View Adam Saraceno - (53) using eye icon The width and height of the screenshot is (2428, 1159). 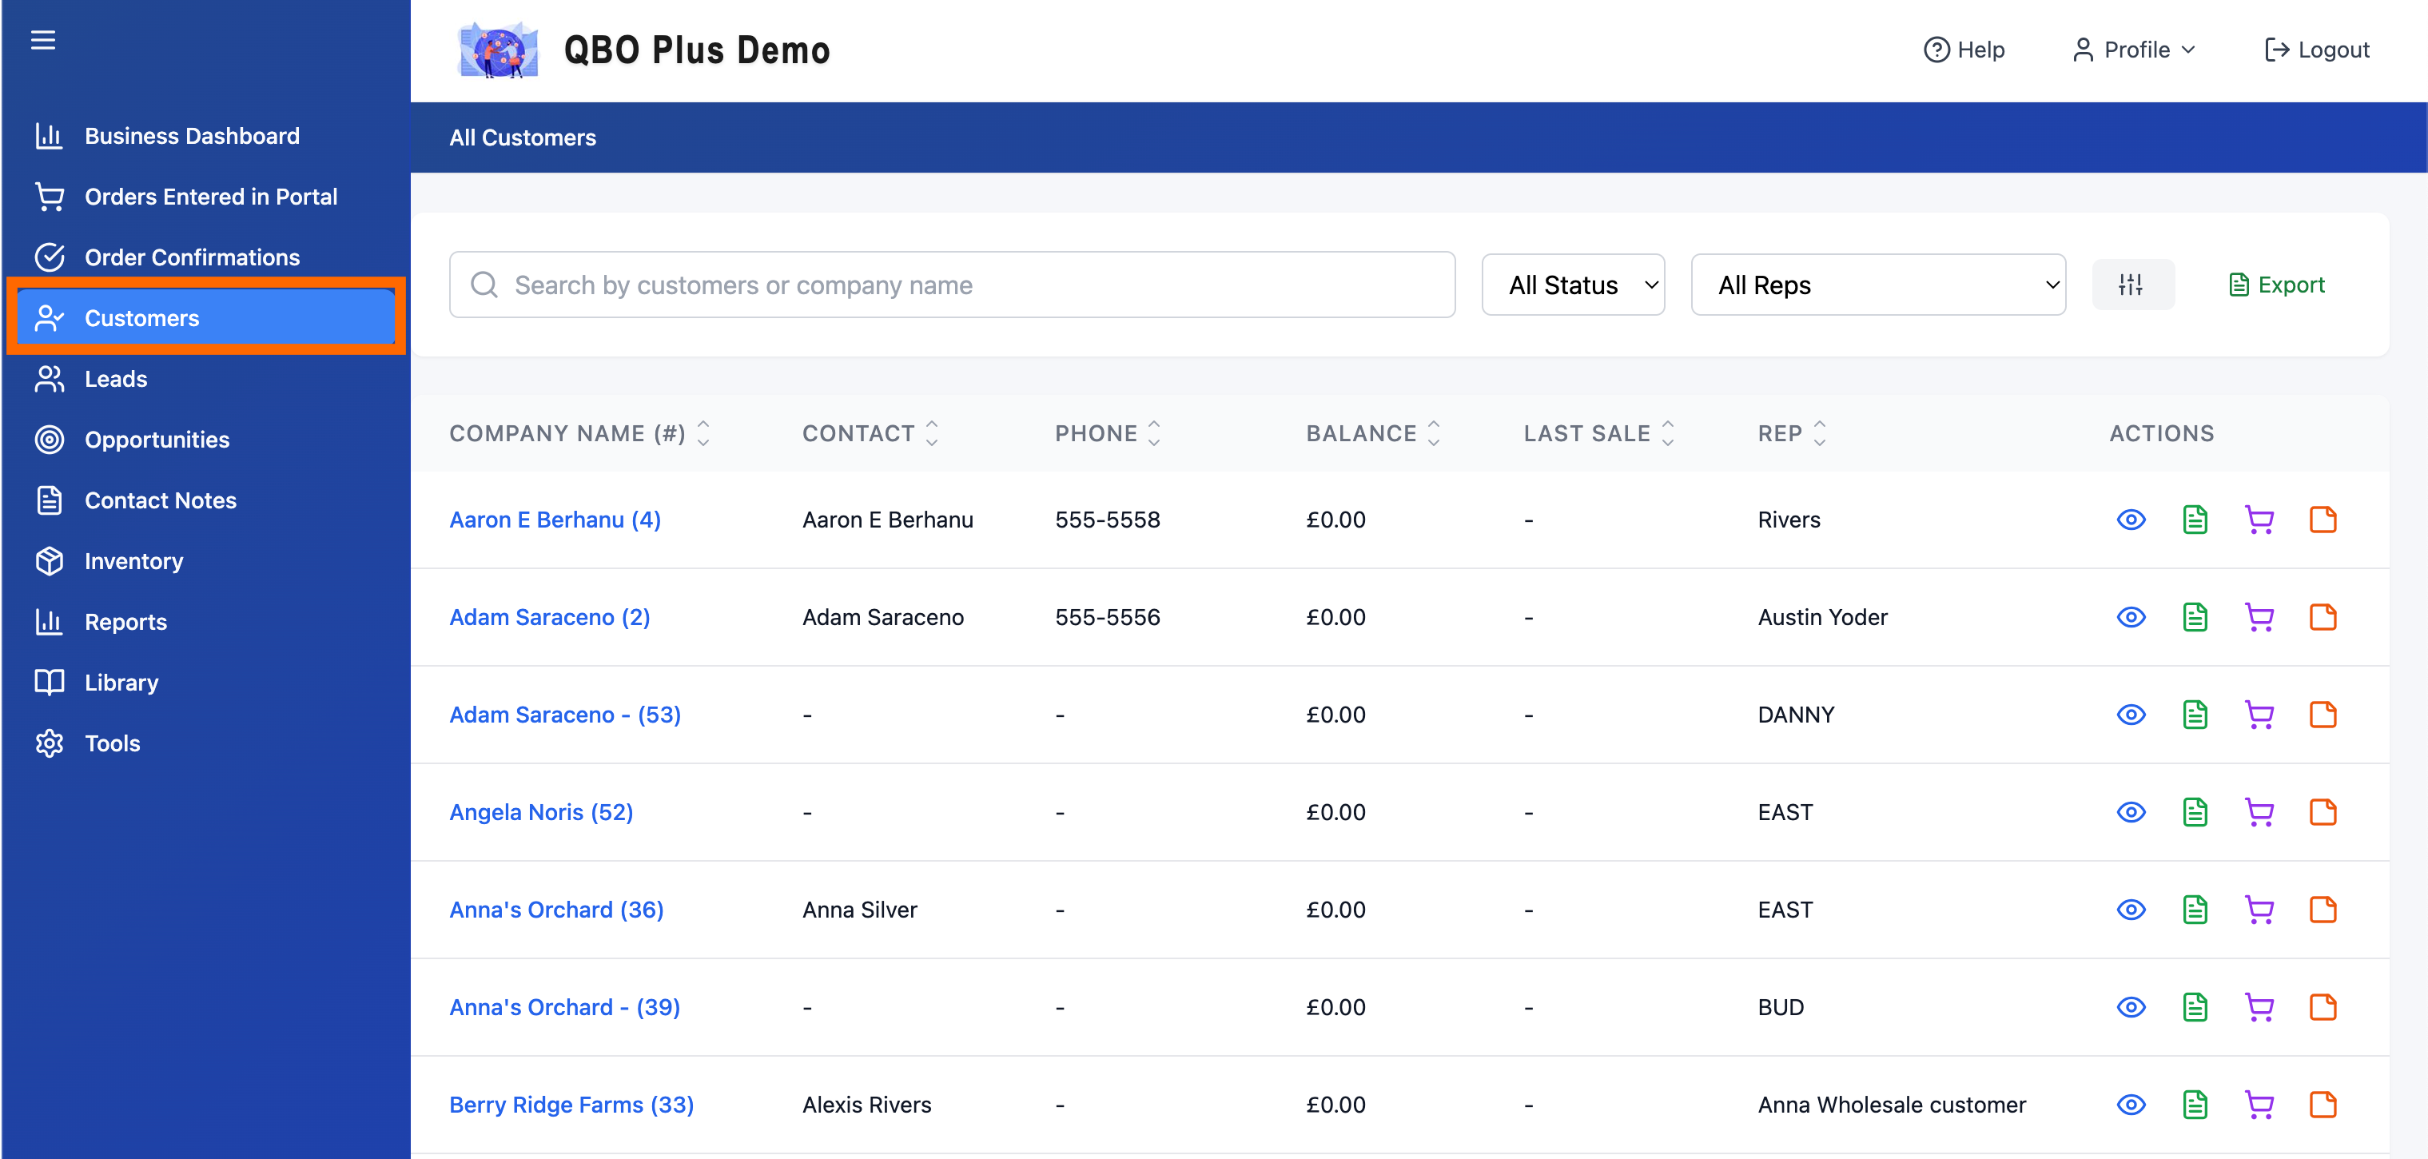click(x=2131, y=715)
